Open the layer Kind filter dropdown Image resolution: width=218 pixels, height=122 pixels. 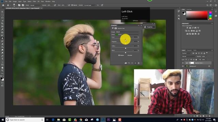[187, 53]
